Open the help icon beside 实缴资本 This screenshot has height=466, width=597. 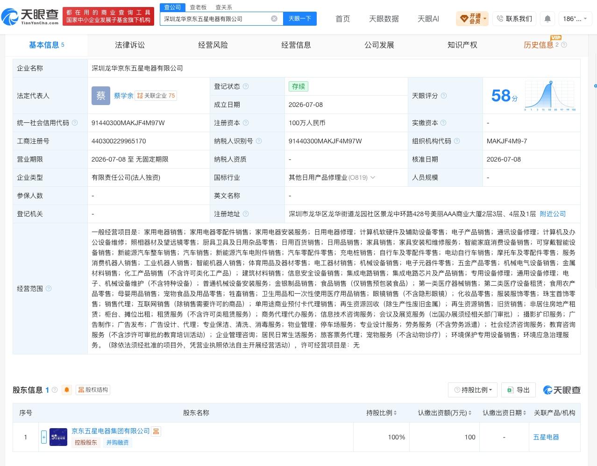[443, 123]
